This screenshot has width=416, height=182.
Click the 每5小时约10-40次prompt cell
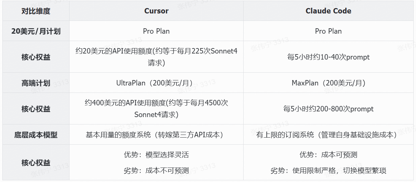(x=328, y=57)
